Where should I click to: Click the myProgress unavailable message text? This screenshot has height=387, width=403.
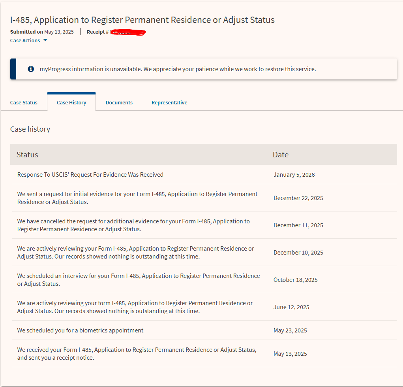click(x=178, y=69)
